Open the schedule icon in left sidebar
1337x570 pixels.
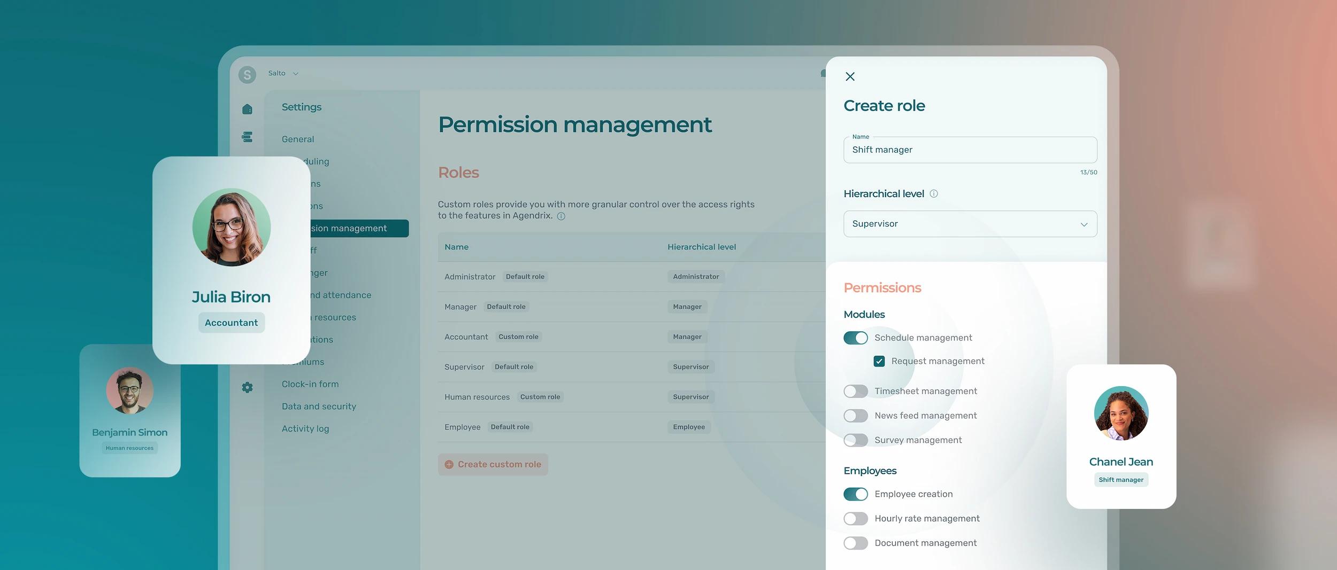coord(247,137)
